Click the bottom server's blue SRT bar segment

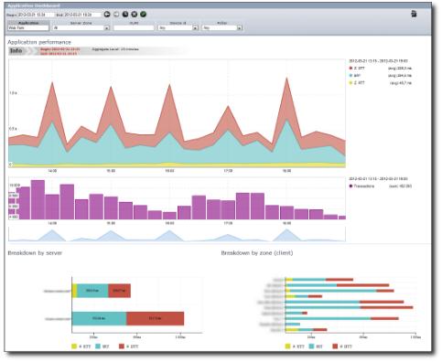coord(99,318)
